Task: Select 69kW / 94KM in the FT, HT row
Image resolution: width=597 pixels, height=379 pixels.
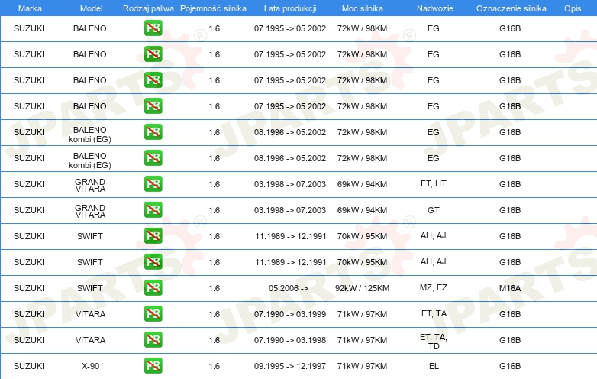Action: click(362, 184)
